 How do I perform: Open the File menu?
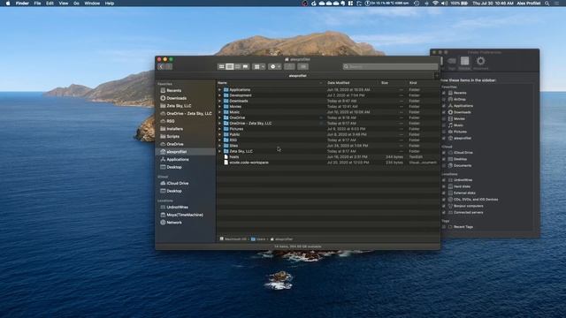pos(37,4)
